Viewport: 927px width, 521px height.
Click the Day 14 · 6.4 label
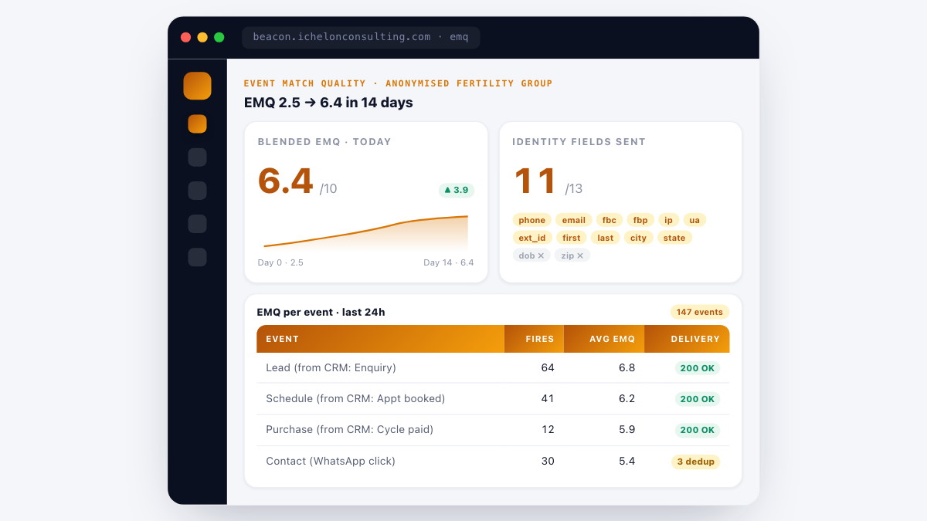coord(449,262)
